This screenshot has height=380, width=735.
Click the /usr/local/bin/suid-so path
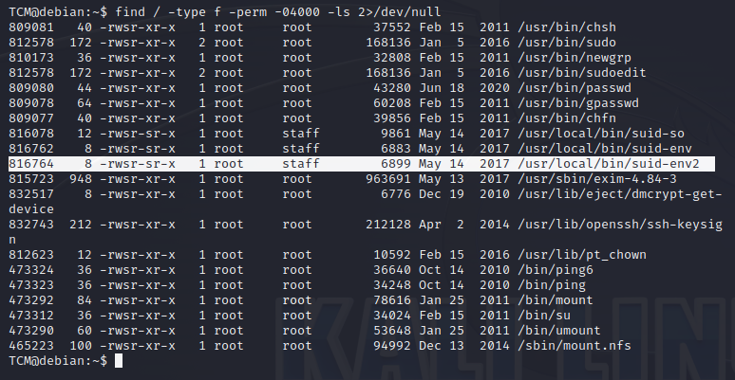pos(601,134)
